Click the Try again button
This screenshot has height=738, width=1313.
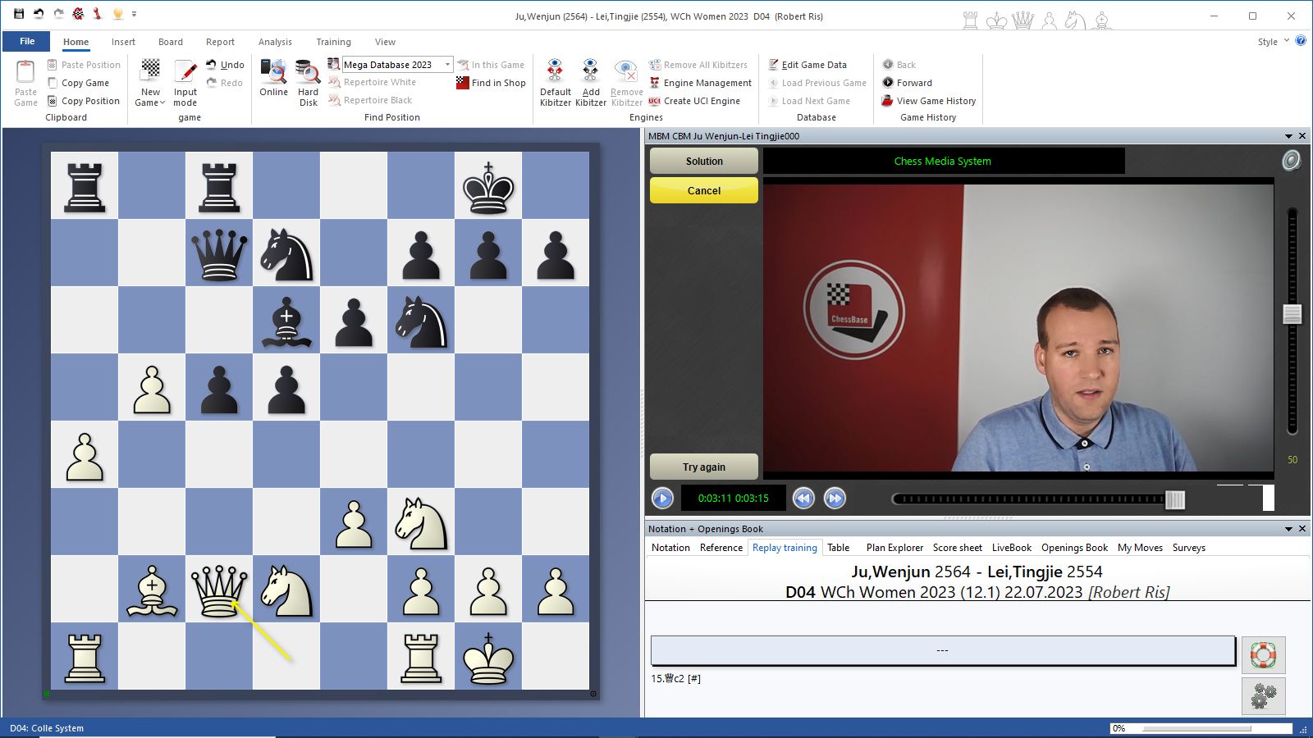point(704,467)
